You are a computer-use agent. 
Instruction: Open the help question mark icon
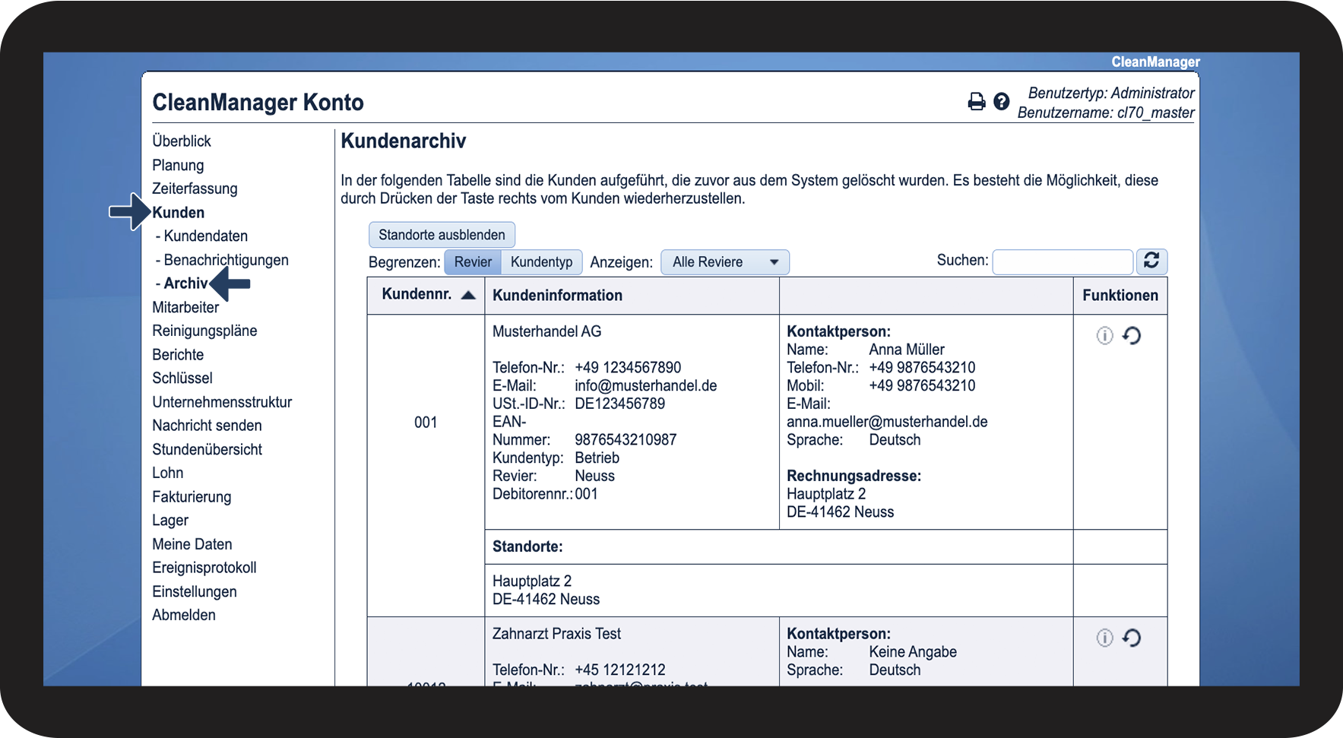(x=1002, y=101)
